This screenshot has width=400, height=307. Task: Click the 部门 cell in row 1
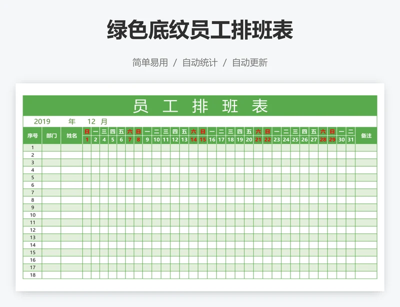coord(51,148)
